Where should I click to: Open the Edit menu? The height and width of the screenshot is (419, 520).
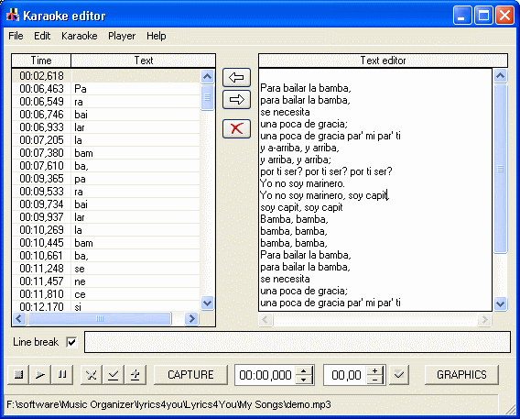click(42, 36)
